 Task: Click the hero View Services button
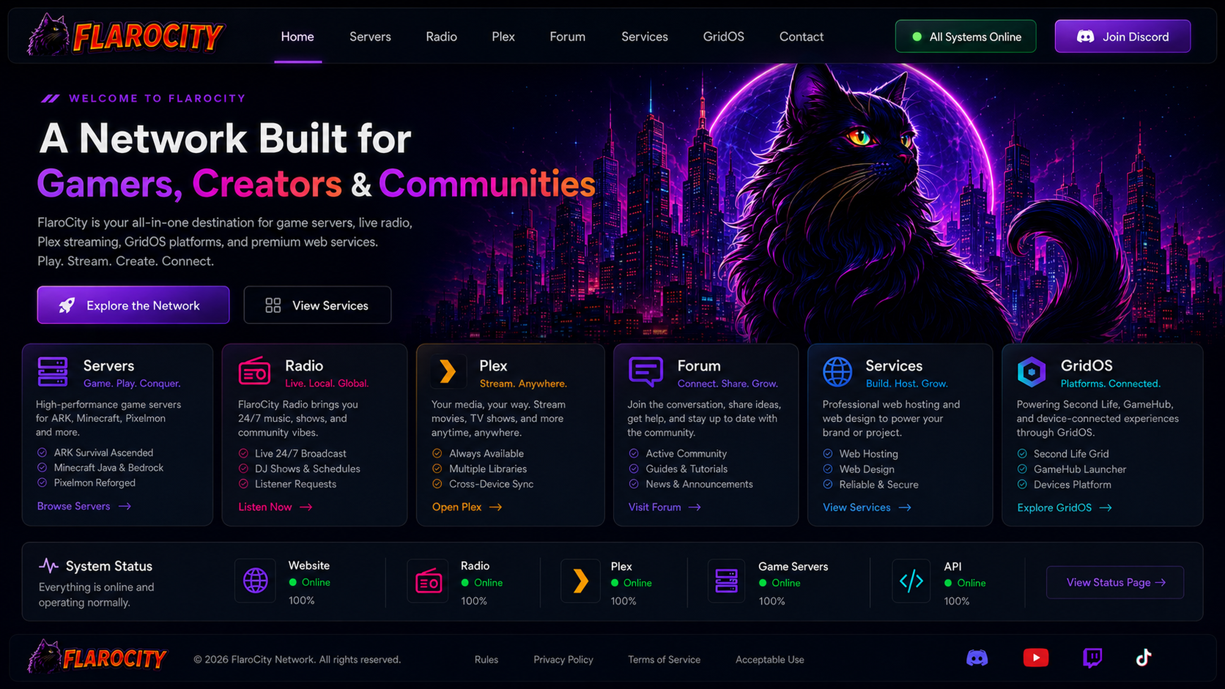317,305
